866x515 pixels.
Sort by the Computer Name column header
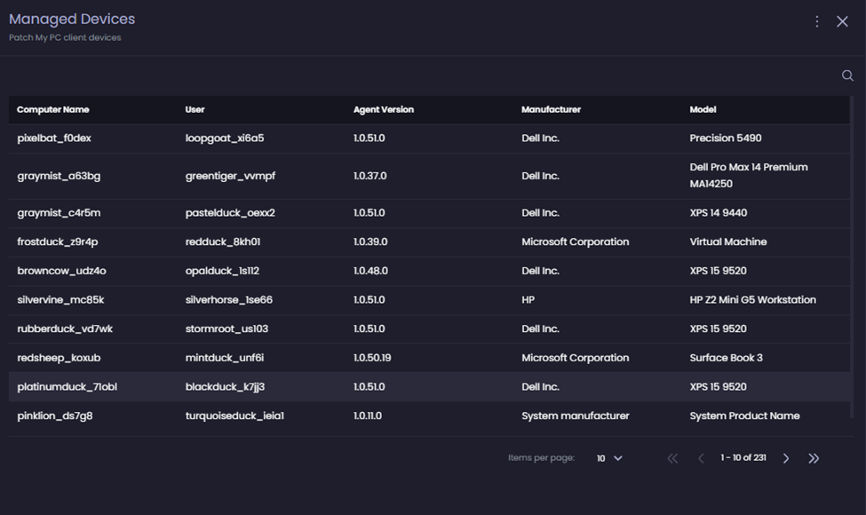(52, 109)
